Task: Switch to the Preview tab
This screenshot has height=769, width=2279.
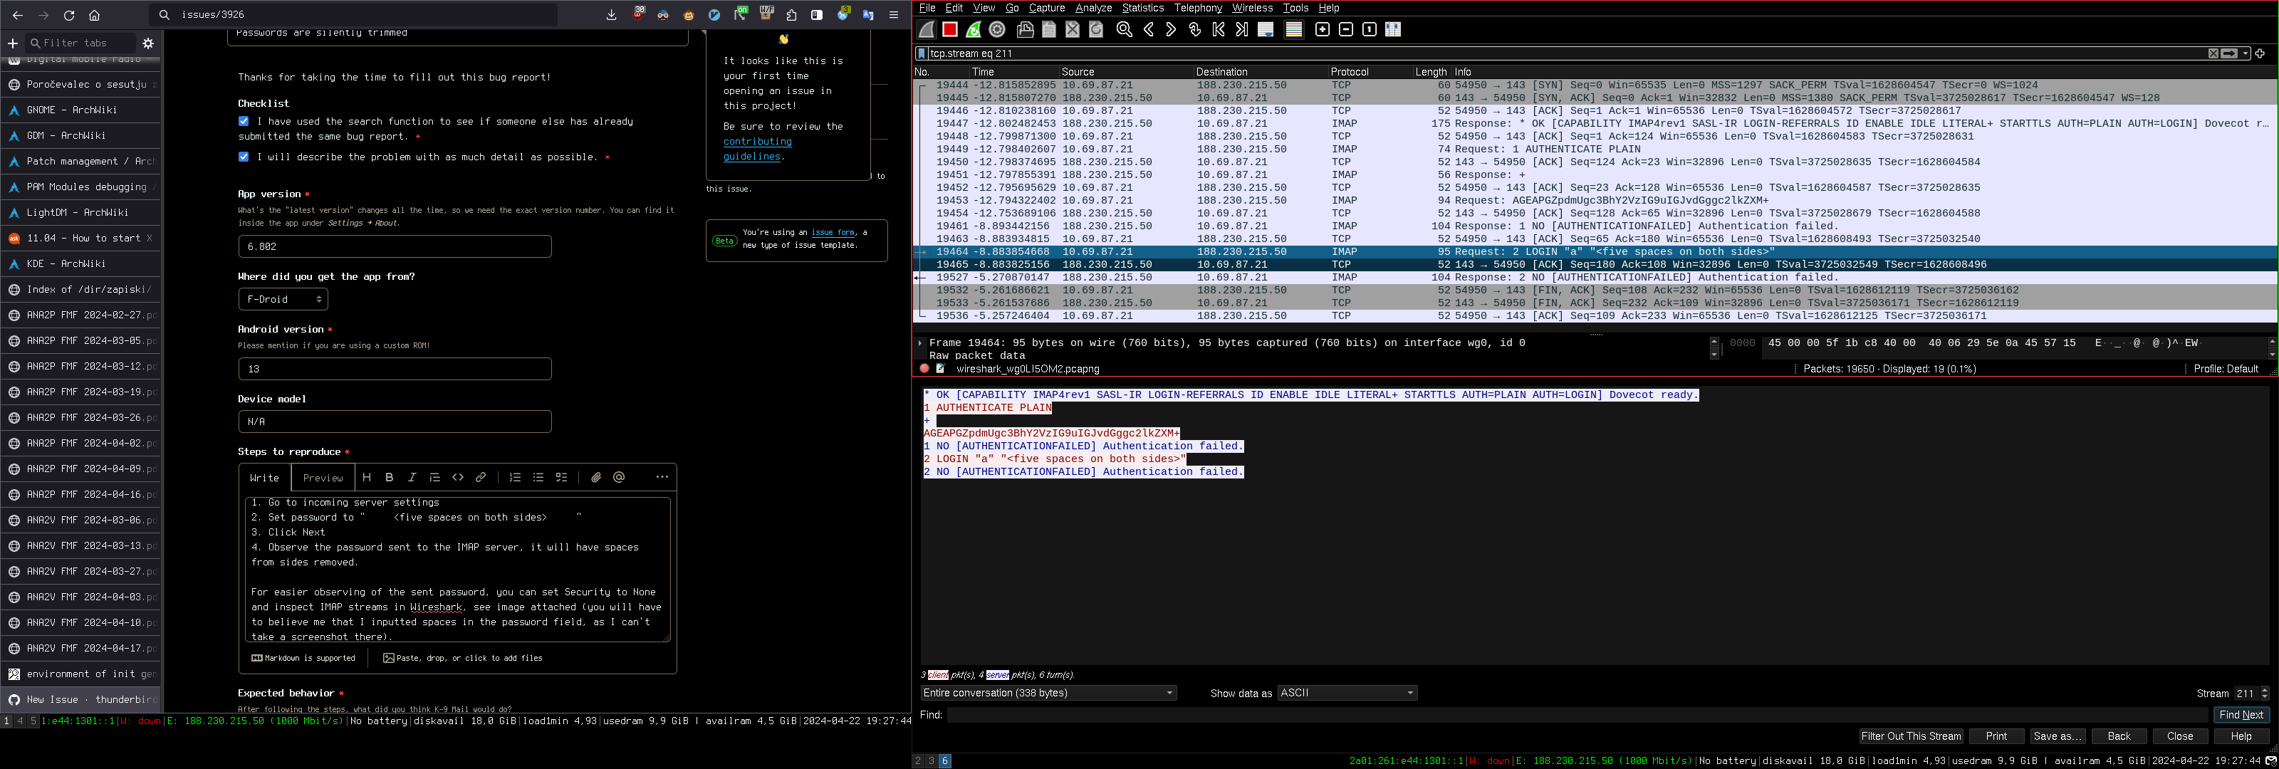Action: pyautogui.click(x=323, y=478)
